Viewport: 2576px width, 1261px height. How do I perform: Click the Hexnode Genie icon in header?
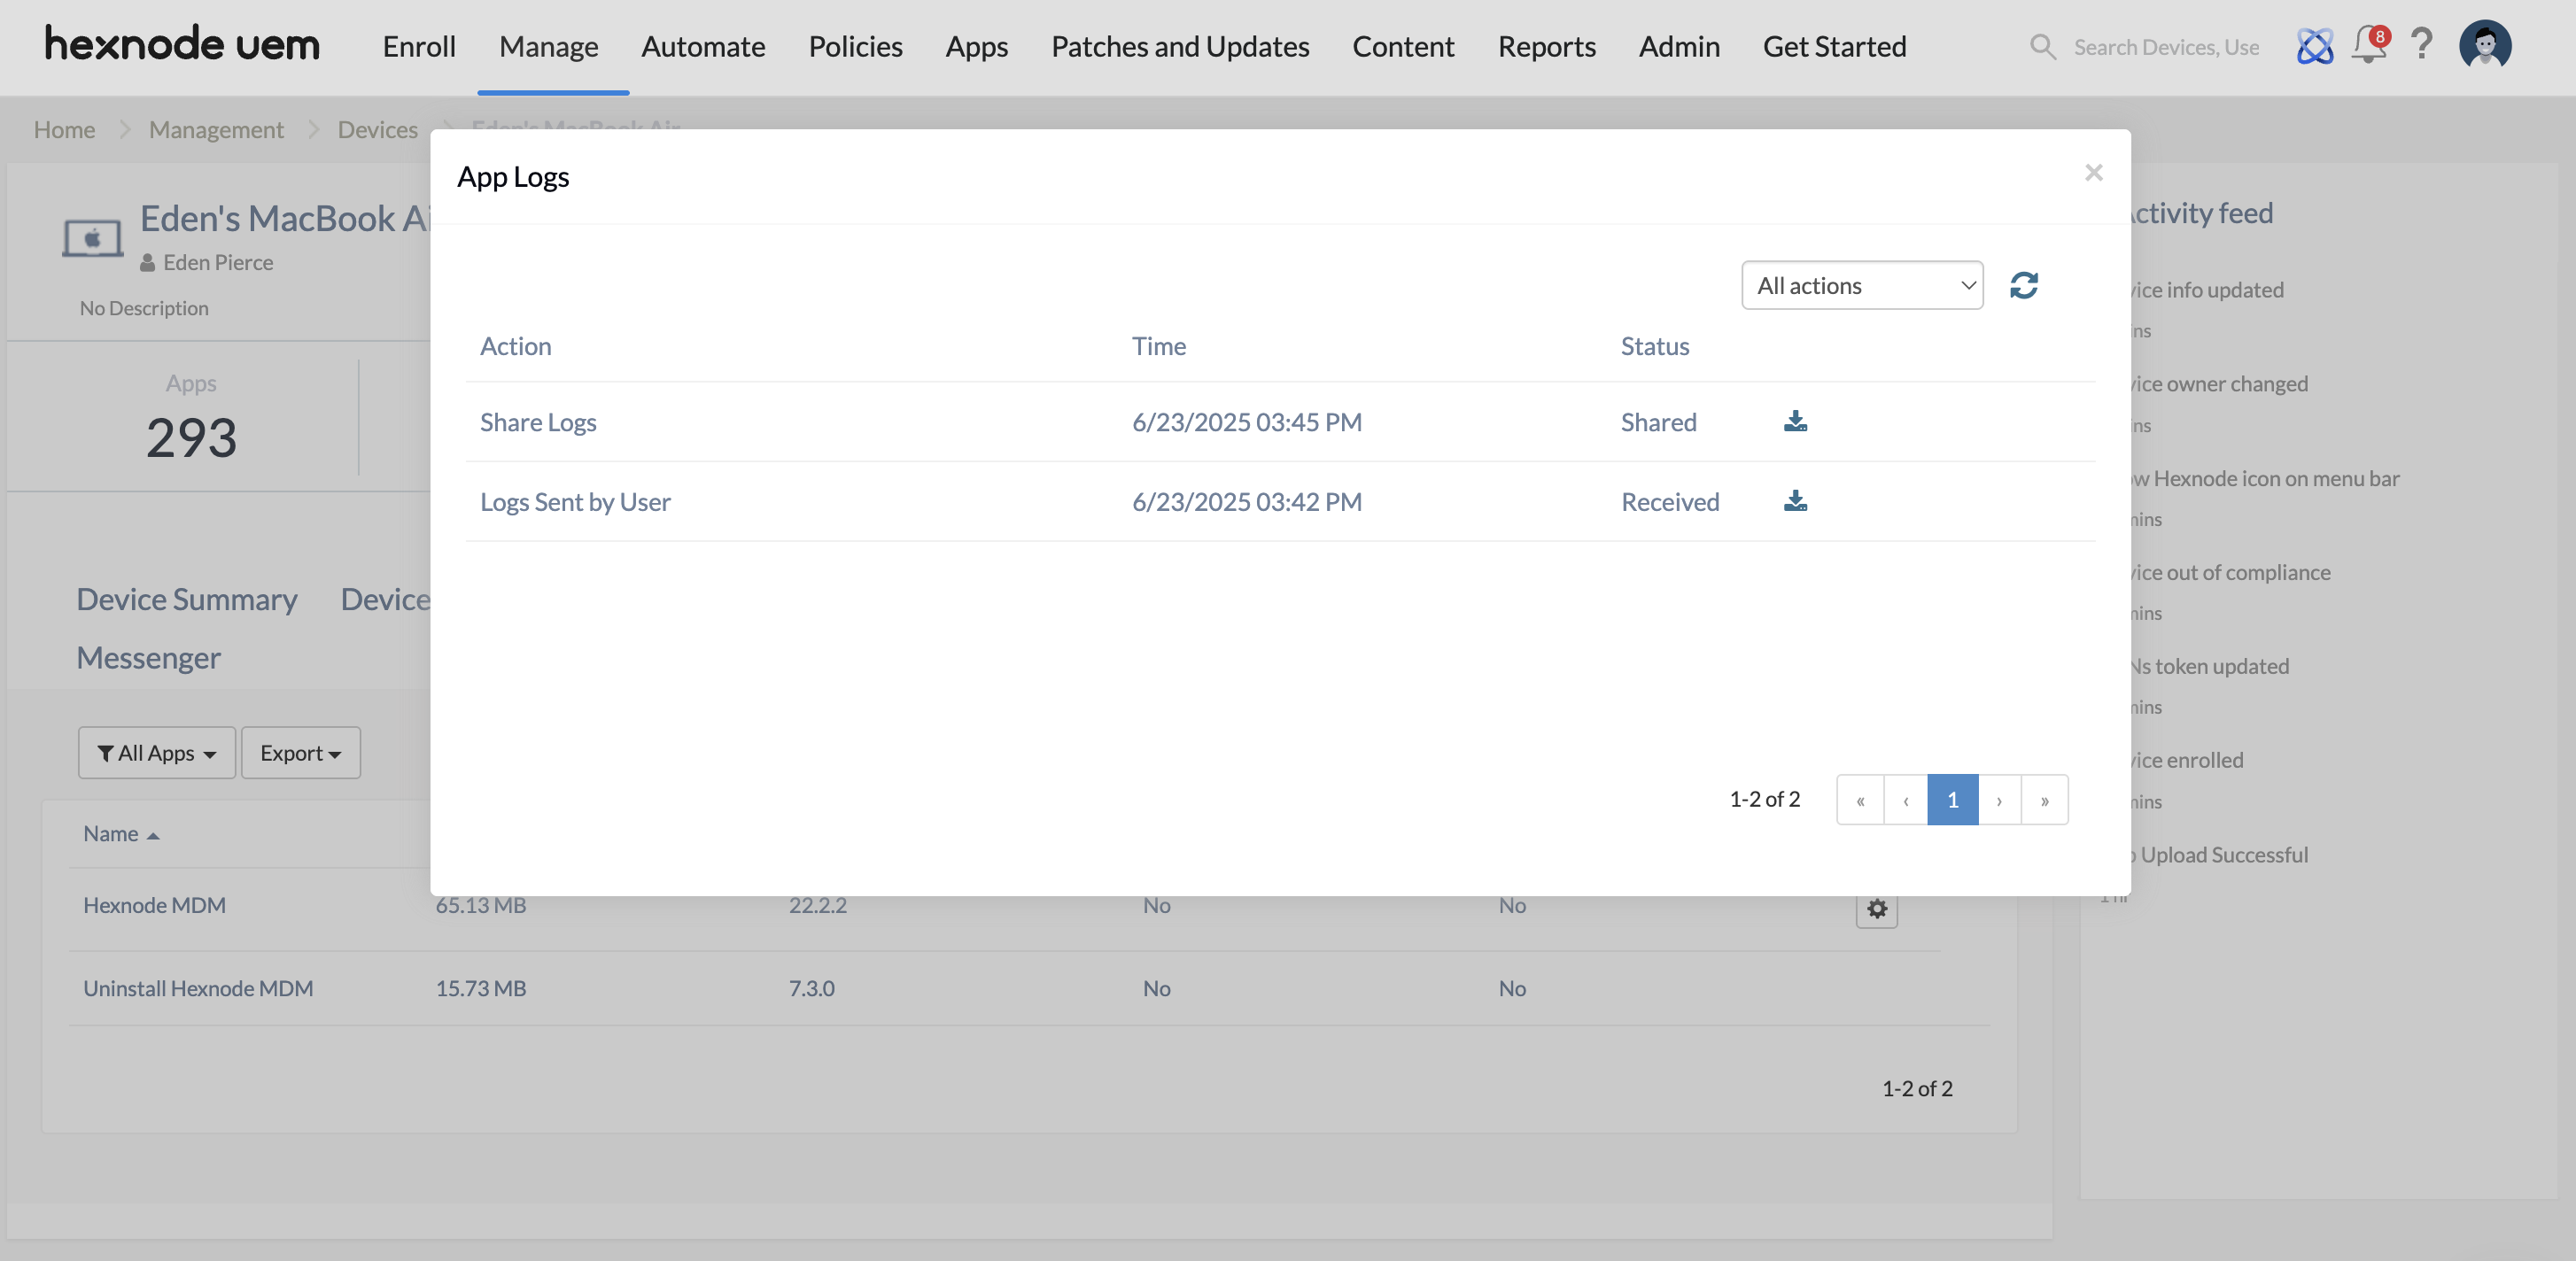tap(2314, 45)
